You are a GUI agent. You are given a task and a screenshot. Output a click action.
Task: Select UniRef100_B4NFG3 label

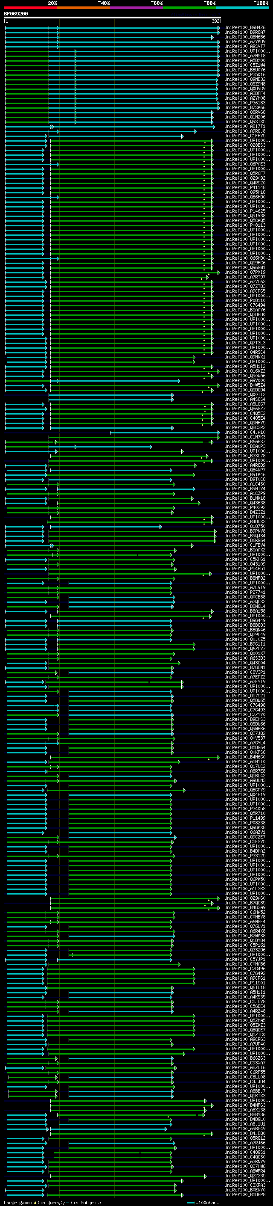[244, 1106]
